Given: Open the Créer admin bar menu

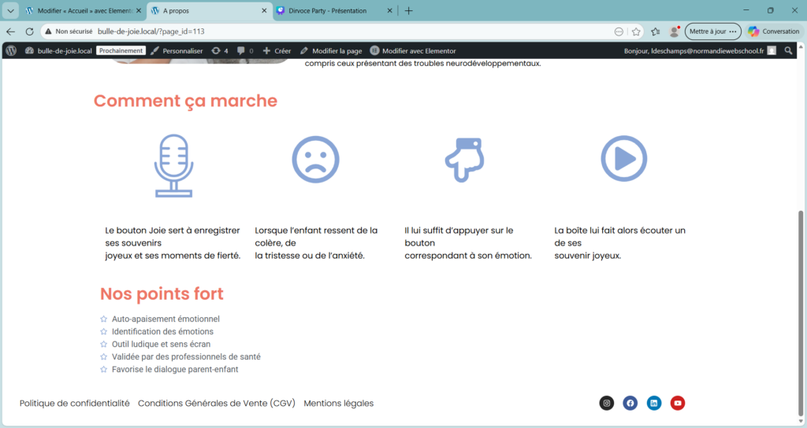Looking at the screenshot, I should 277,50.
